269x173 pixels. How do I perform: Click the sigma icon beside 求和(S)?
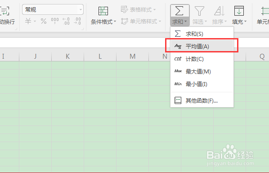click(x=178, y=34)
